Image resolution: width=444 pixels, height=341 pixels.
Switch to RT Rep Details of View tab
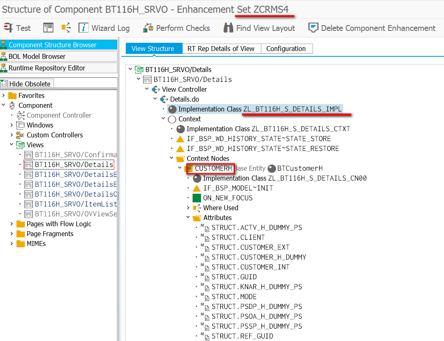(x=221, y=49)
